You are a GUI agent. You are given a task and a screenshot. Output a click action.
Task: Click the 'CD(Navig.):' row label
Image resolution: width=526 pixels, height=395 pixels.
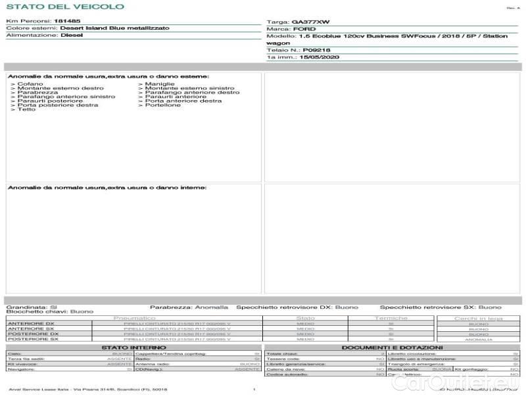(x=149, y=369)
